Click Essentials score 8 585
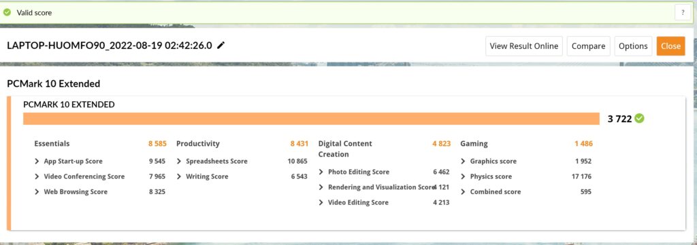The width and height of the screenshot is (697, 245). pos(157,144)
